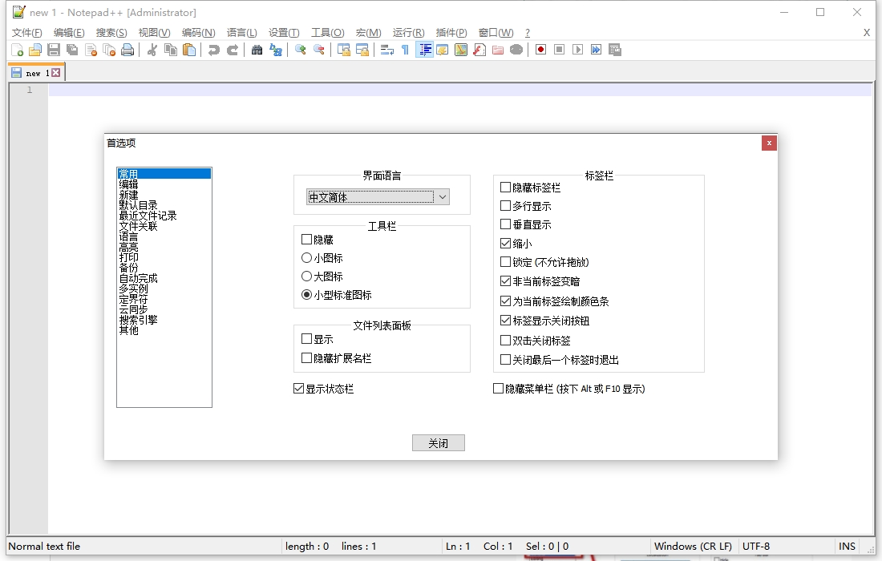Show all characters pilcrow icon
Viewport: 882px width, 561px height.
[405, 50]
